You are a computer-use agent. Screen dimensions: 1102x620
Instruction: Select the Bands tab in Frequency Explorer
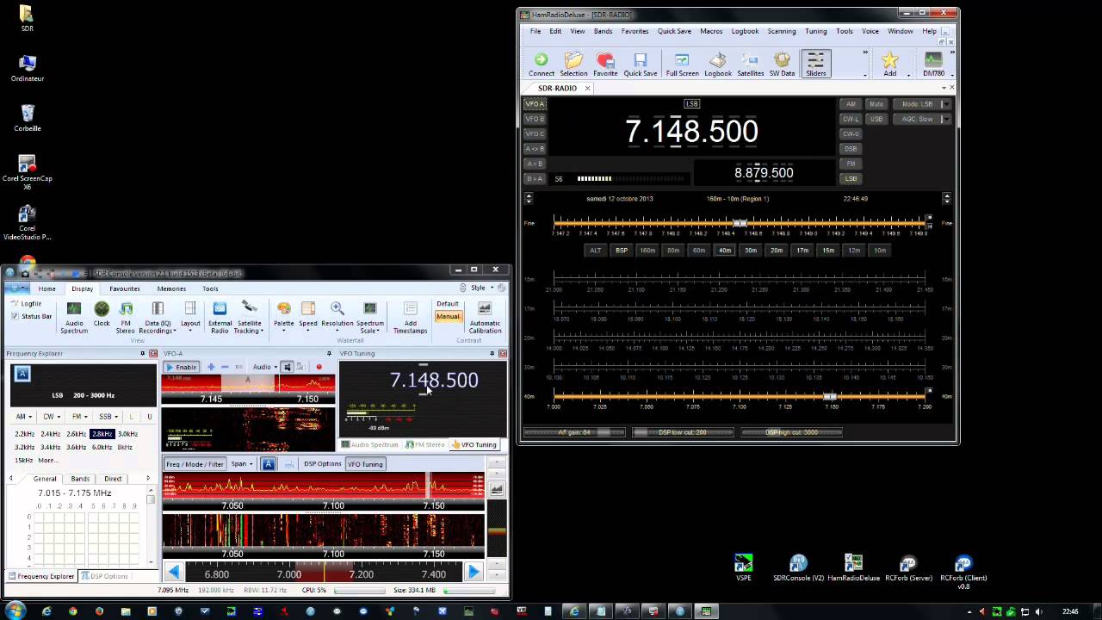pos(80,479)
